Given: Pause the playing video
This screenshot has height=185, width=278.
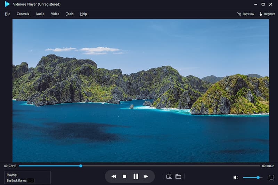Looking at the screenshot, I should [136, 177].
